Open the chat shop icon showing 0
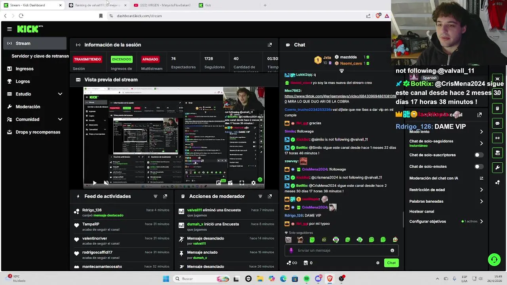This screenshot has height=285, width=507. (x=308, y=263)
